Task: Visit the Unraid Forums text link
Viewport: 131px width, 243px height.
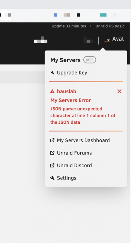Action: tap(74, 153)
